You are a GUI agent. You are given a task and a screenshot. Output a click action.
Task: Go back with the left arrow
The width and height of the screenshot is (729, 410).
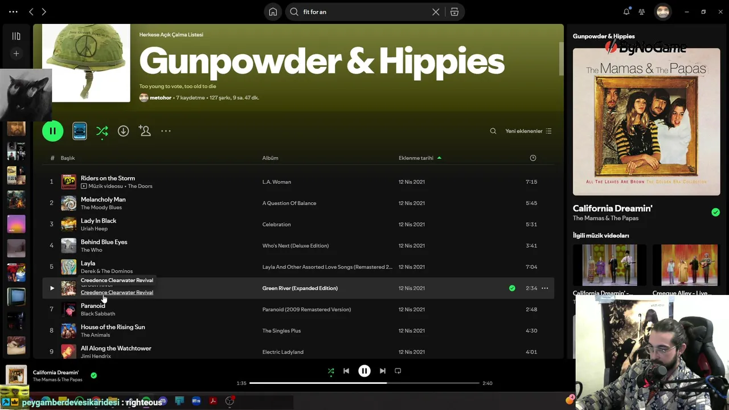(x=31, y=11)
